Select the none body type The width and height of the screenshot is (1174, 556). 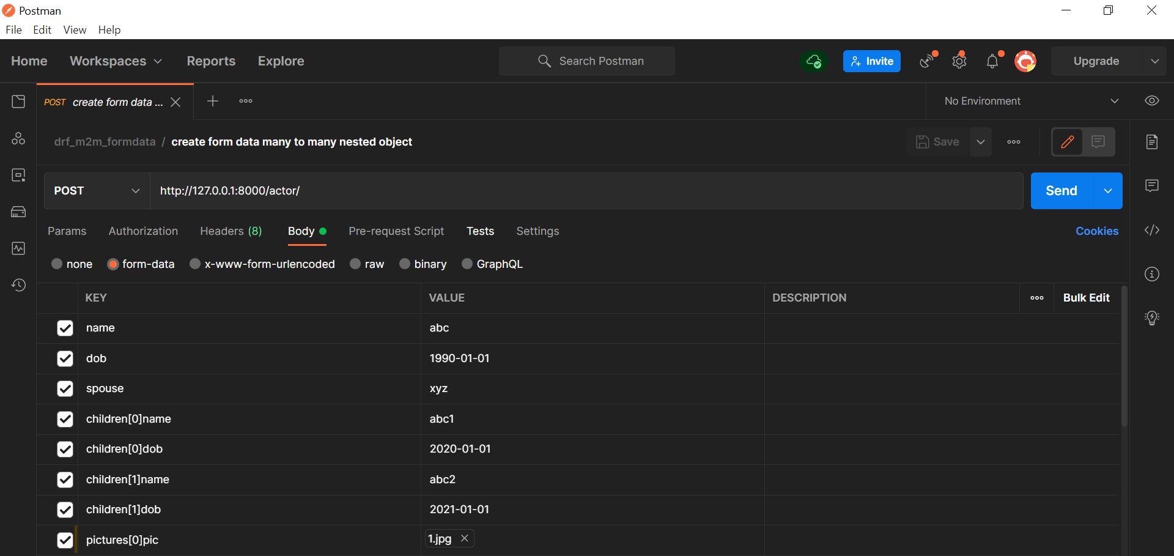pyautogui.click(x=57, y=264)
